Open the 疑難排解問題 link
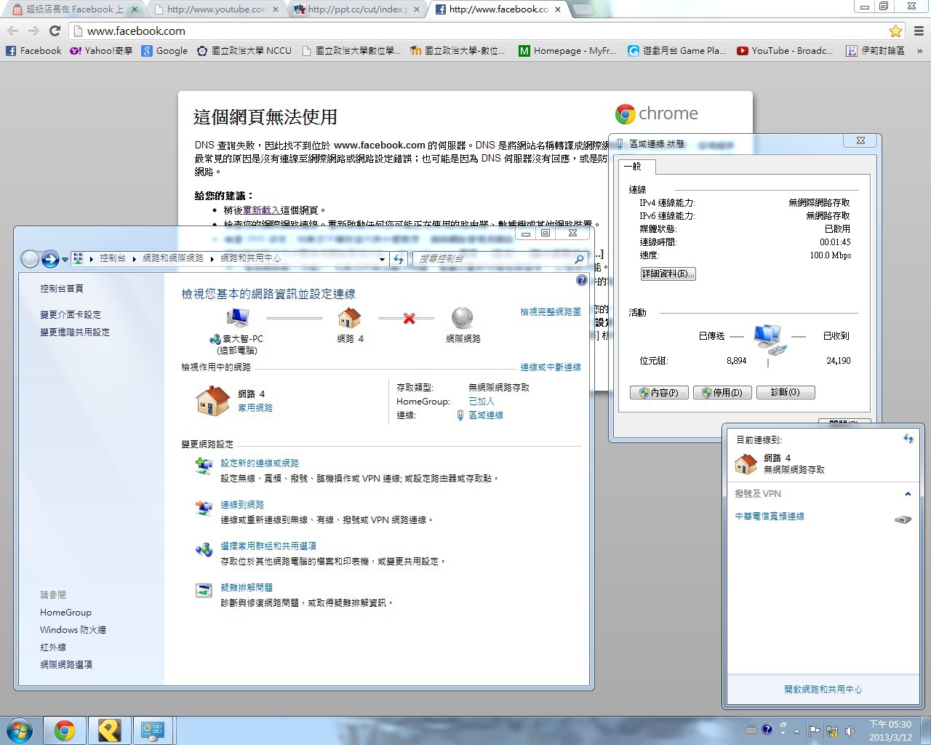931x745 pixels. pyautogui.click(x=247, y=588)
